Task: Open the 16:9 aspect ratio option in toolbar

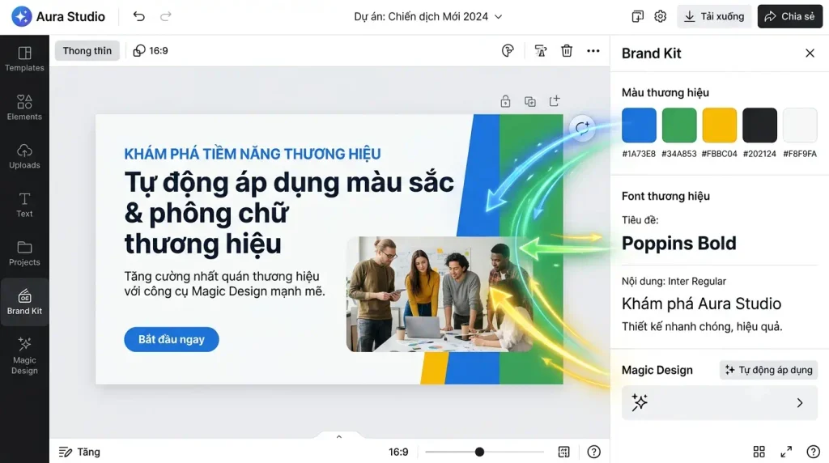Action: tap(151, 51)
